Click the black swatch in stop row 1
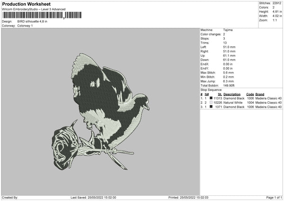 tap(211, 98)
